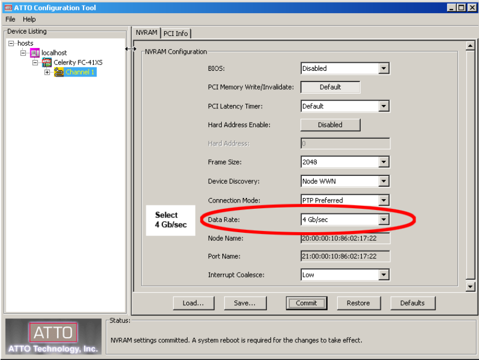479x360 pixels.
Task: Toggle PCI Memory Write/Invalidate Default button
Action: [x=330, y=87]
